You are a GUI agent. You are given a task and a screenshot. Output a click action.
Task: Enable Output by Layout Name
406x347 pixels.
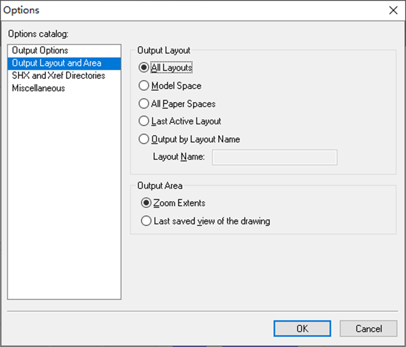144,139
